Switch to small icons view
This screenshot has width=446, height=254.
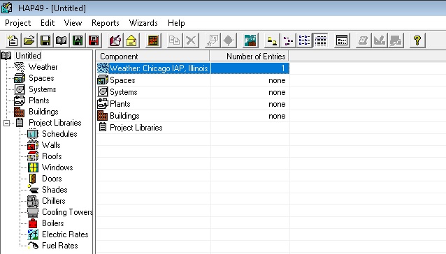(288, 40)
